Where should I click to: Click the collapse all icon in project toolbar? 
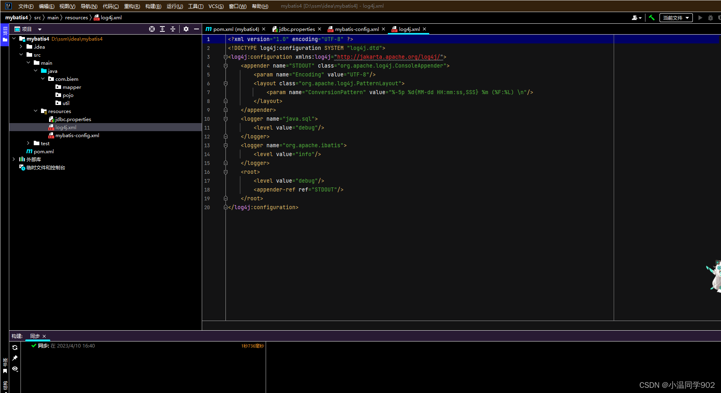coord(173,29)
